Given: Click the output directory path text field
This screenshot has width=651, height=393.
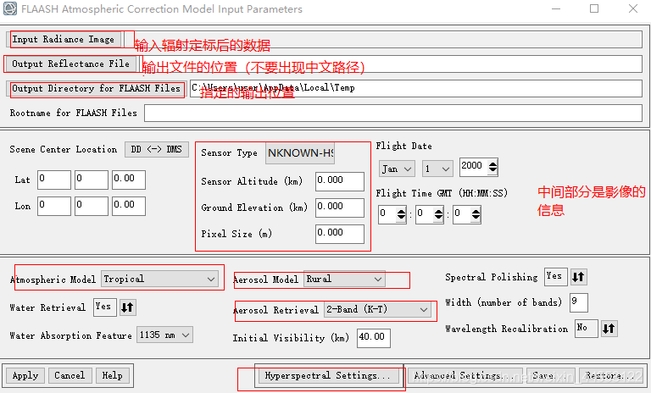Looking at the screenshot, I should (x=416, y=88).
